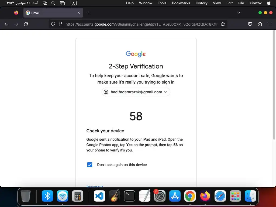The image size is (276, 207).
Task: Open the View menu
Action: coord(217,3)
